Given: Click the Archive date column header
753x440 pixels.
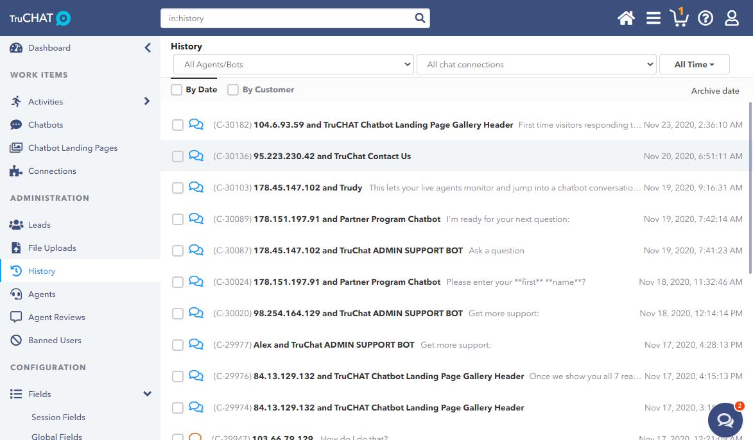Looking at the screenshot, I should tap(715, 90).
